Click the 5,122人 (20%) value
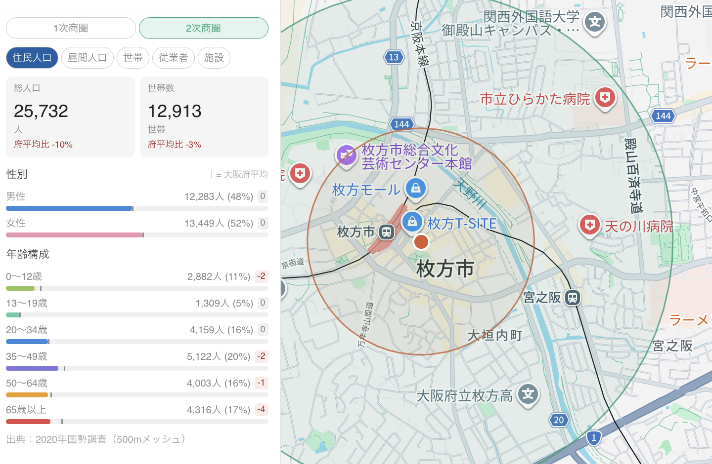The image size is (712, 464). point(219,356)
